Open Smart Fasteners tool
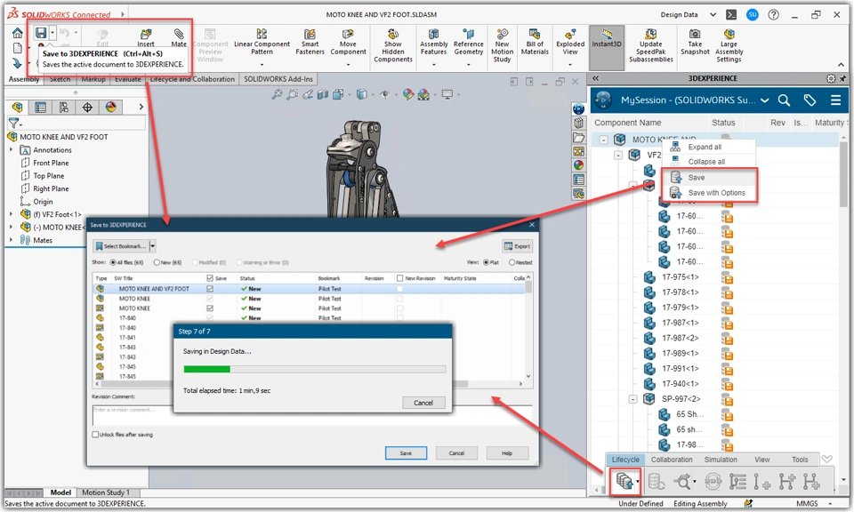This screenshot has height=512, width=854. tap(310, 43)
